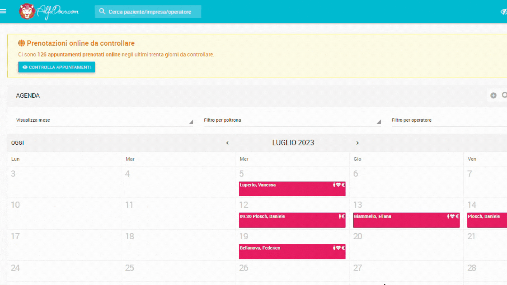Open the Plosch, Daniele appointment on the 14th
Viewport: 507px width, 285px height.
pyautogui.click(x=487, y=220)
